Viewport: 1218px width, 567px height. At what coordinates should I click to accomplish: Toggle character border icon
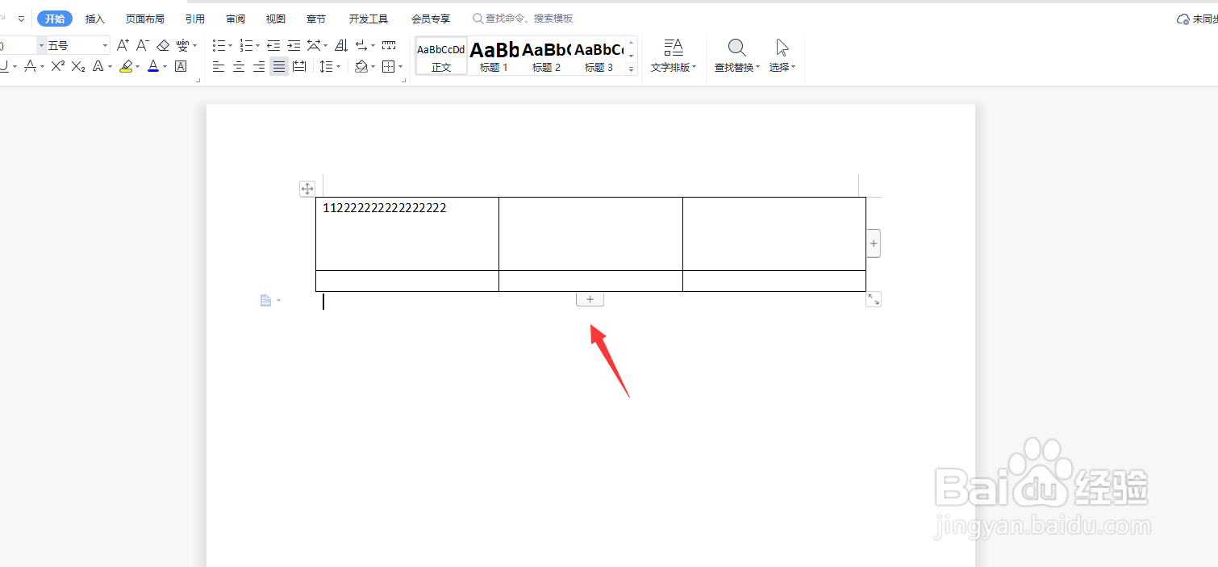(181, 66)
